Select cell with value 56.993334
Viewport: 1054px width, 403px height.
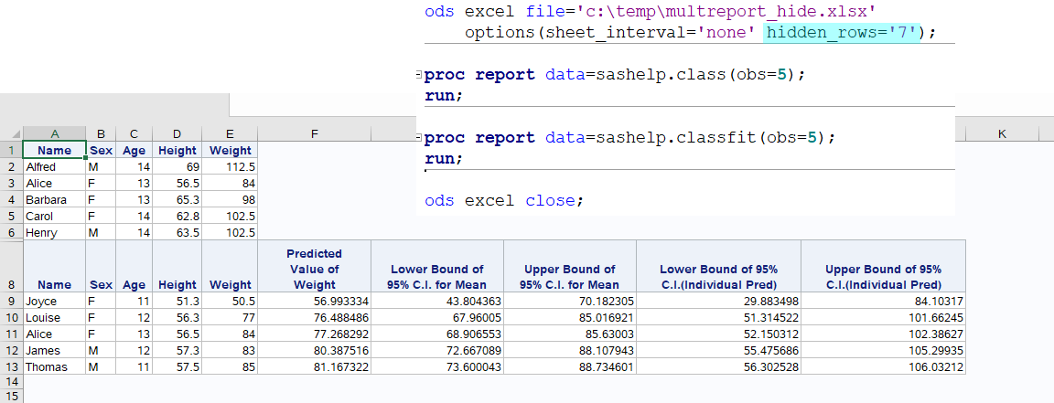click(314, 301)
